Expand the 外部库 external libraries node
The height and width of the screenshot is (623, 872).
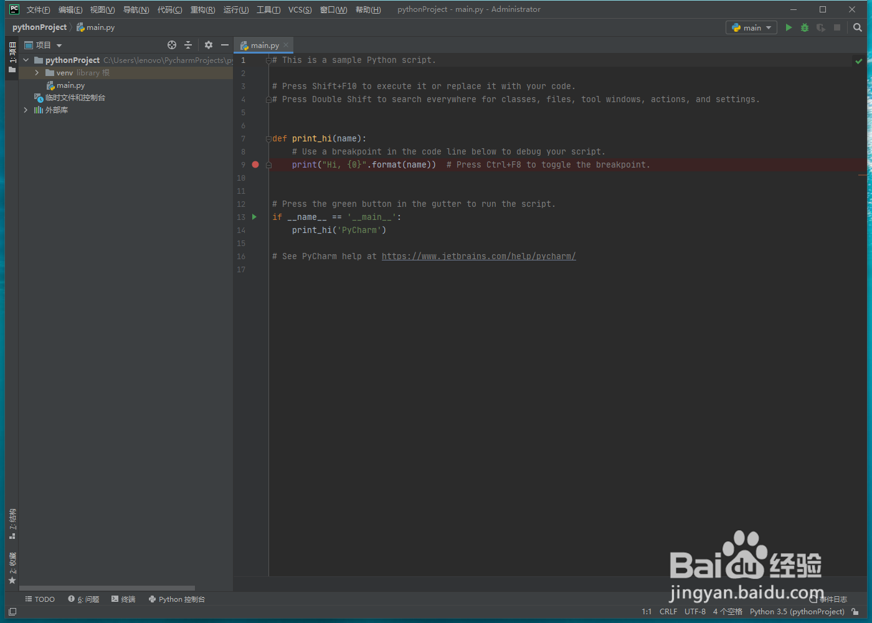tap(26, 110)
